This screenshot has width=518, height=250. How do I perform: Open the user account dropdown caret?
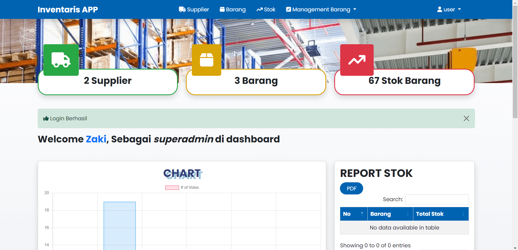(459, 9)
